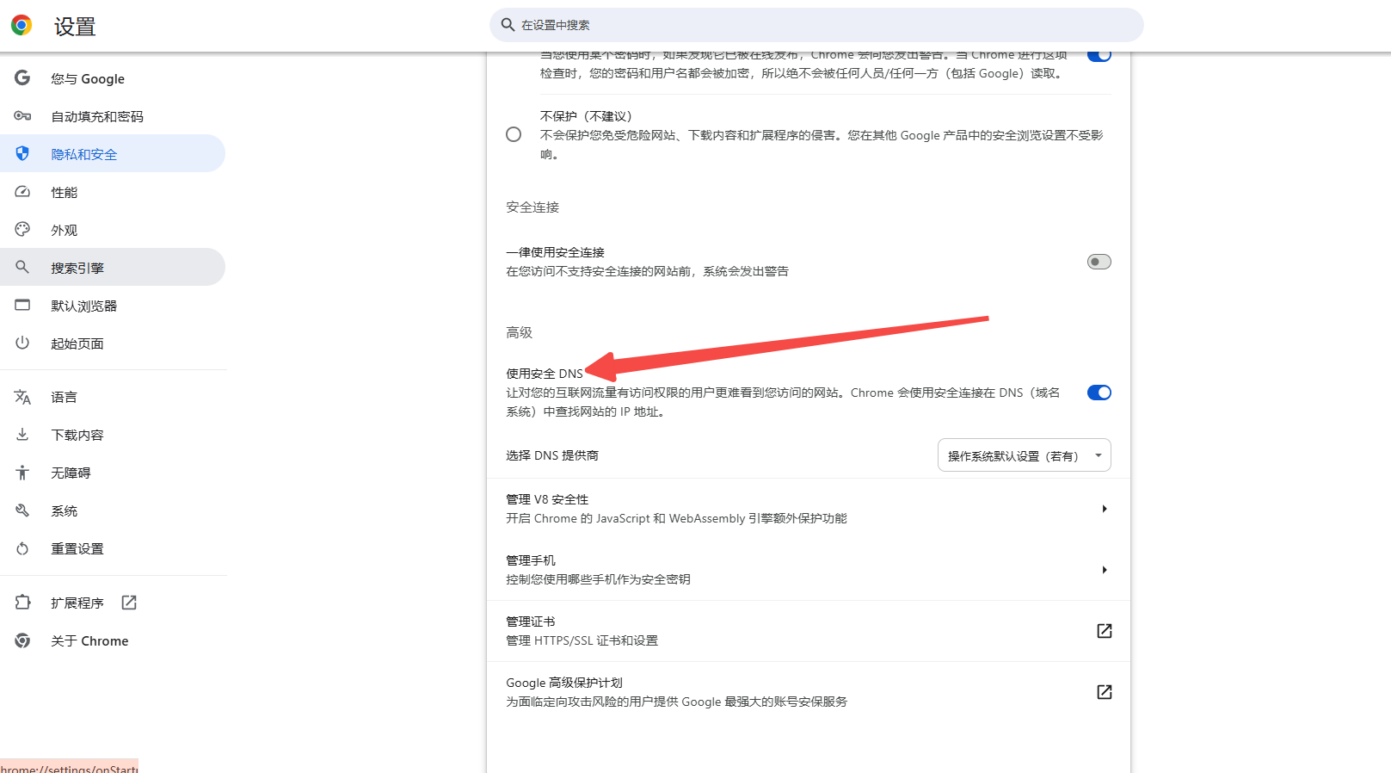Click the power icon for startup page

[x=22, y=343]
